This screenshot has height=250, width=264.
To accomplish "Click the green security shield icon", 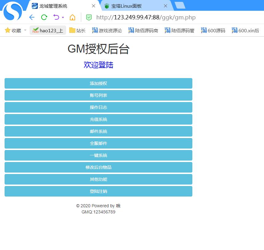I will coord(89,18).
